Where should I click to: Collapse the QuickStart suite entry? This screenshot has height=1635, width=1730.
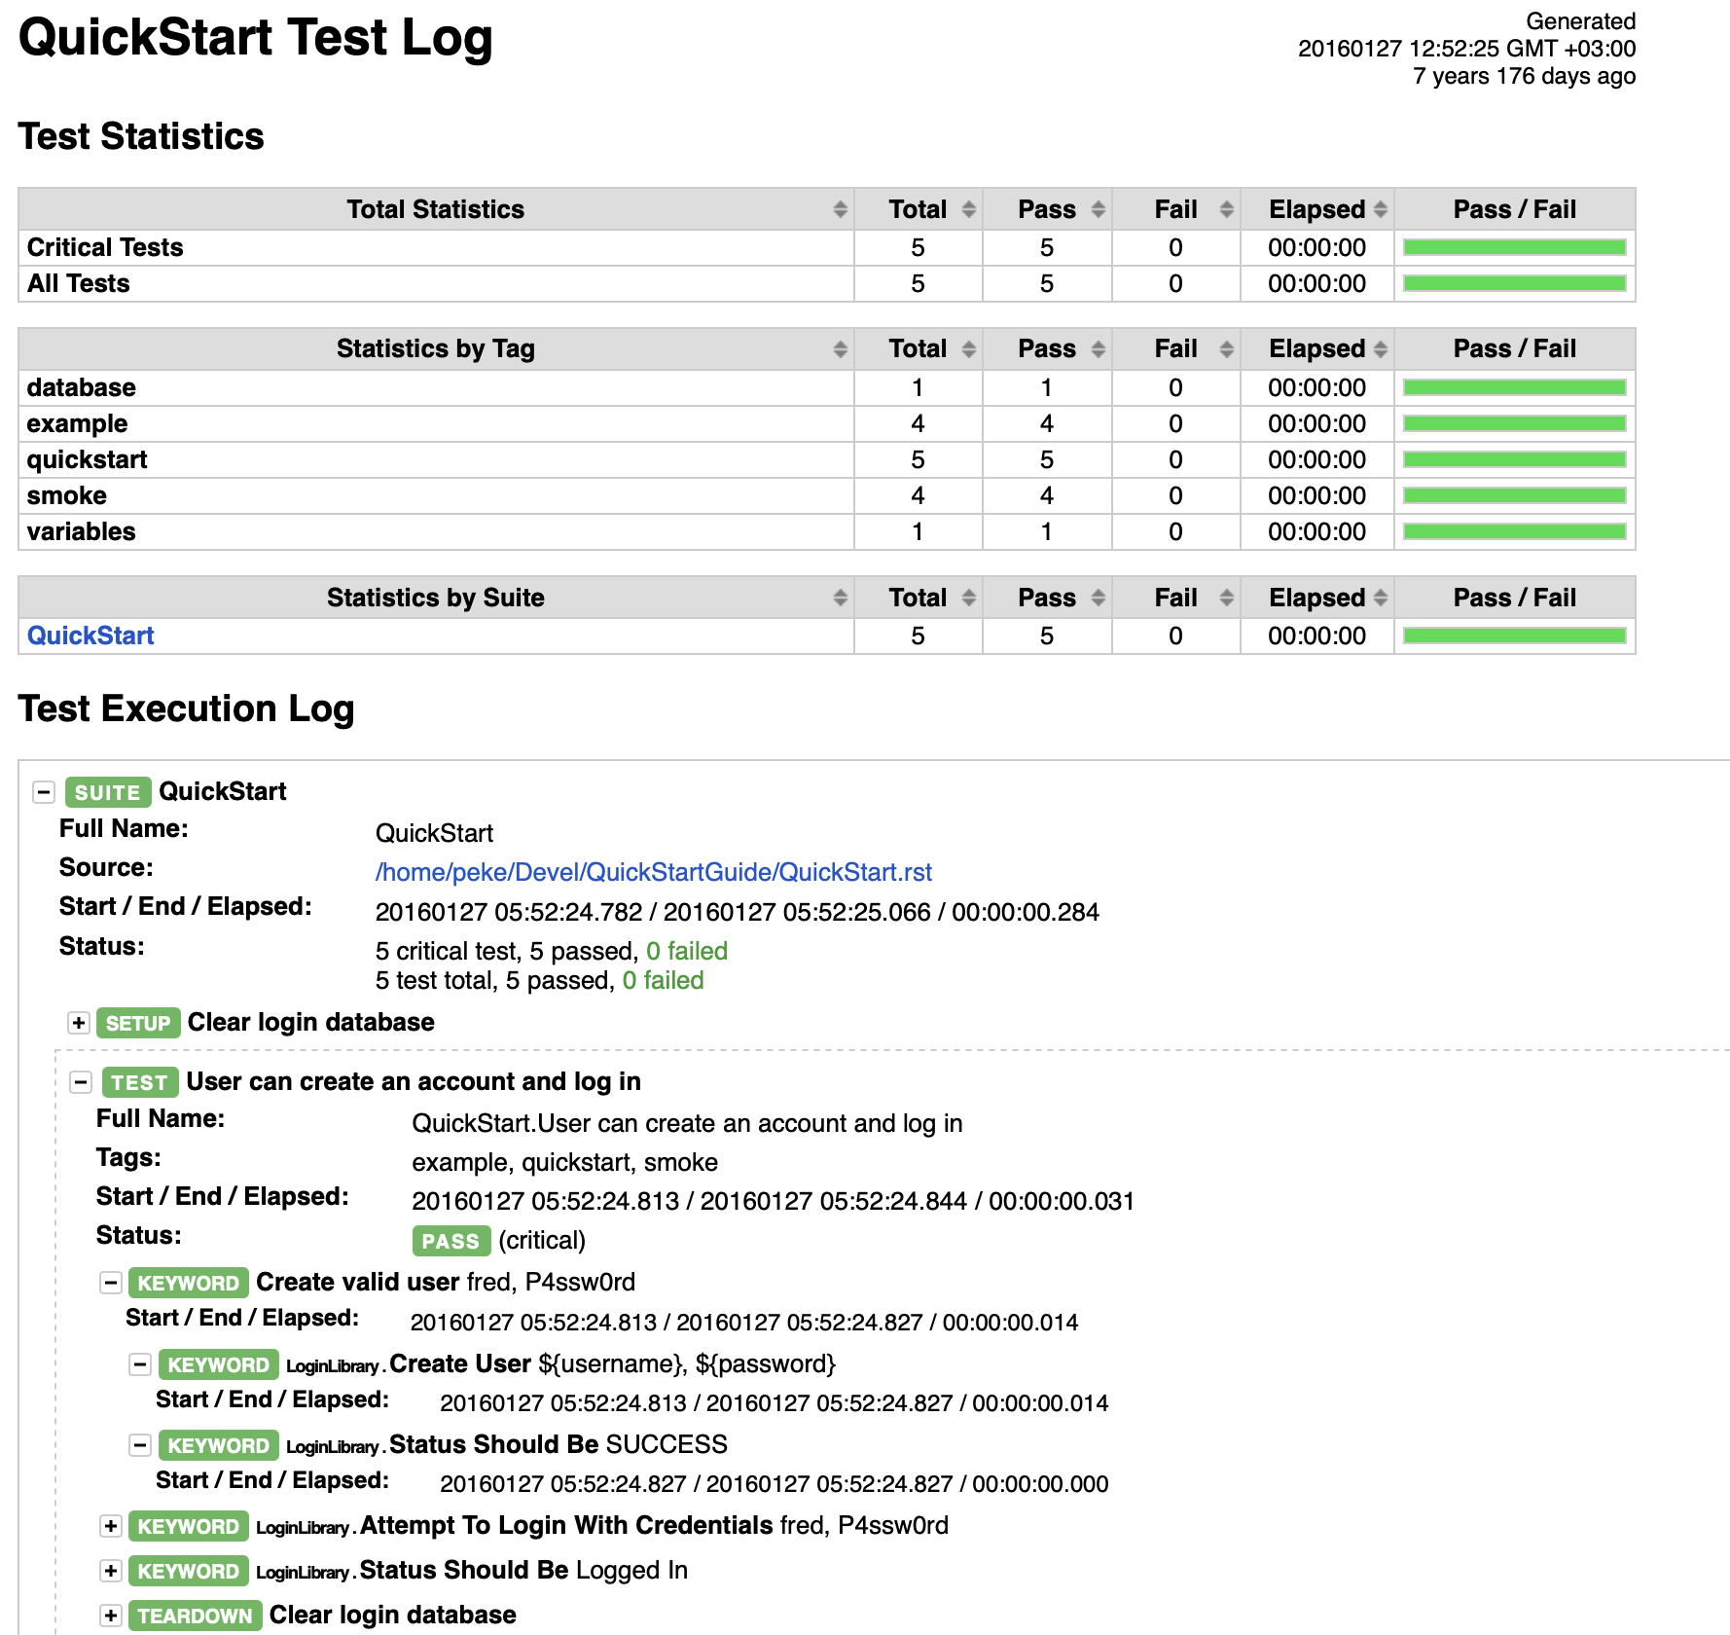click(x=43, y=791)
